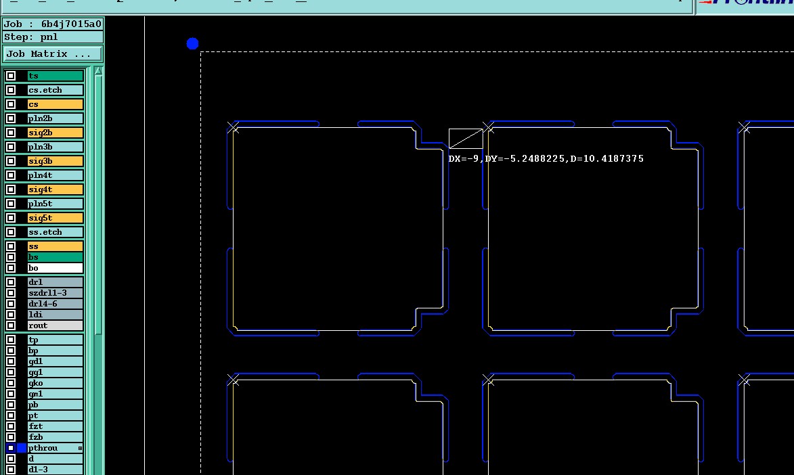
Task: Select the ts layer name
Action: [56, 76]
